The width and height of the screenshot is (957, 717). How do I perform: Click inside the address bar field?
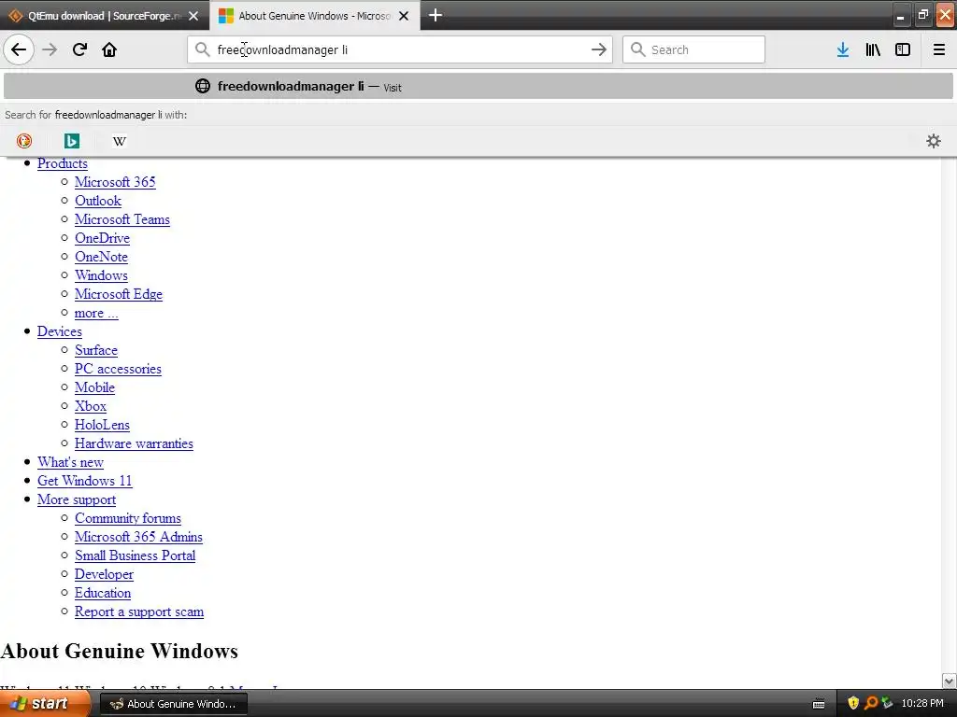click(400, 49)
